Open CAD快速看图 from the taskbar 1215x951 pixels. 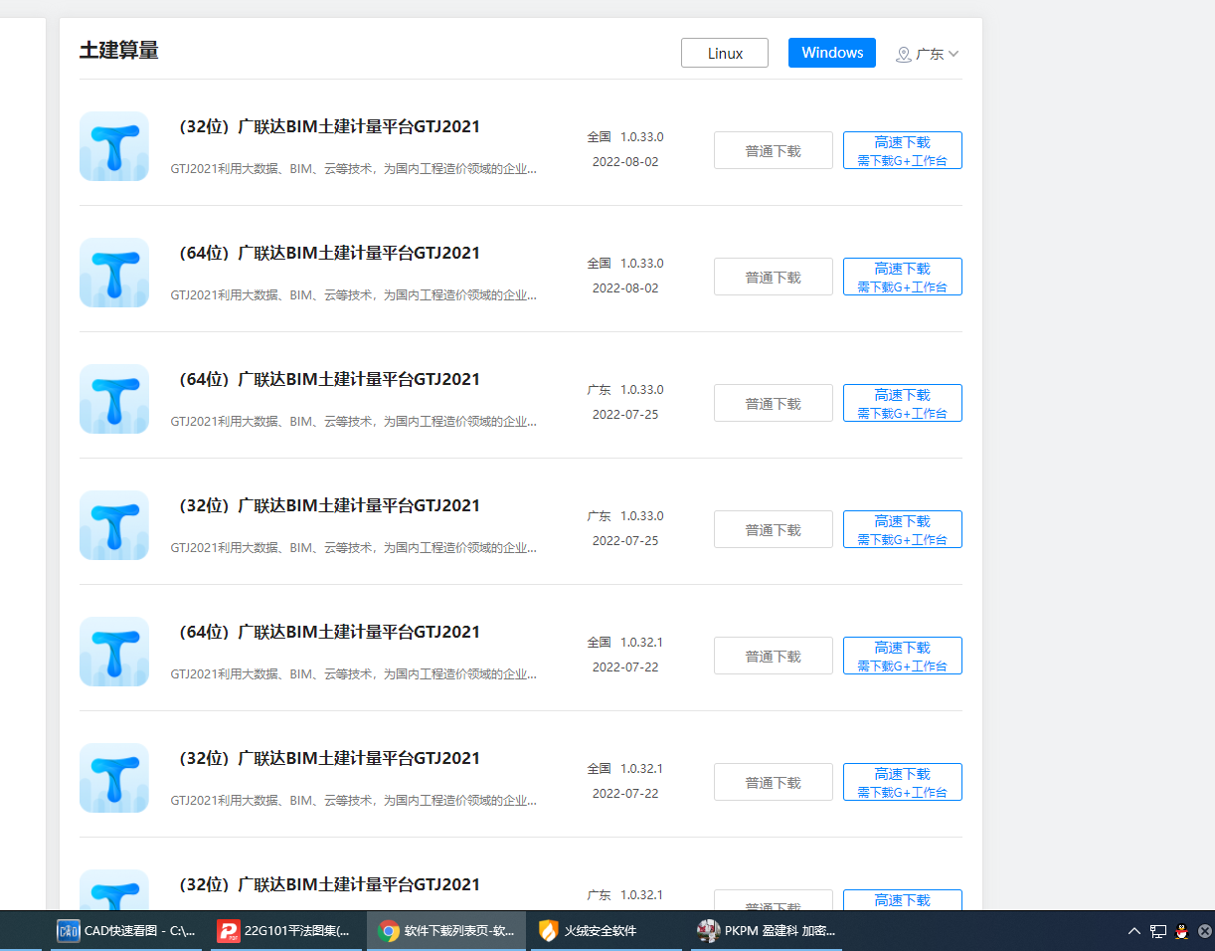coord(126,931)
